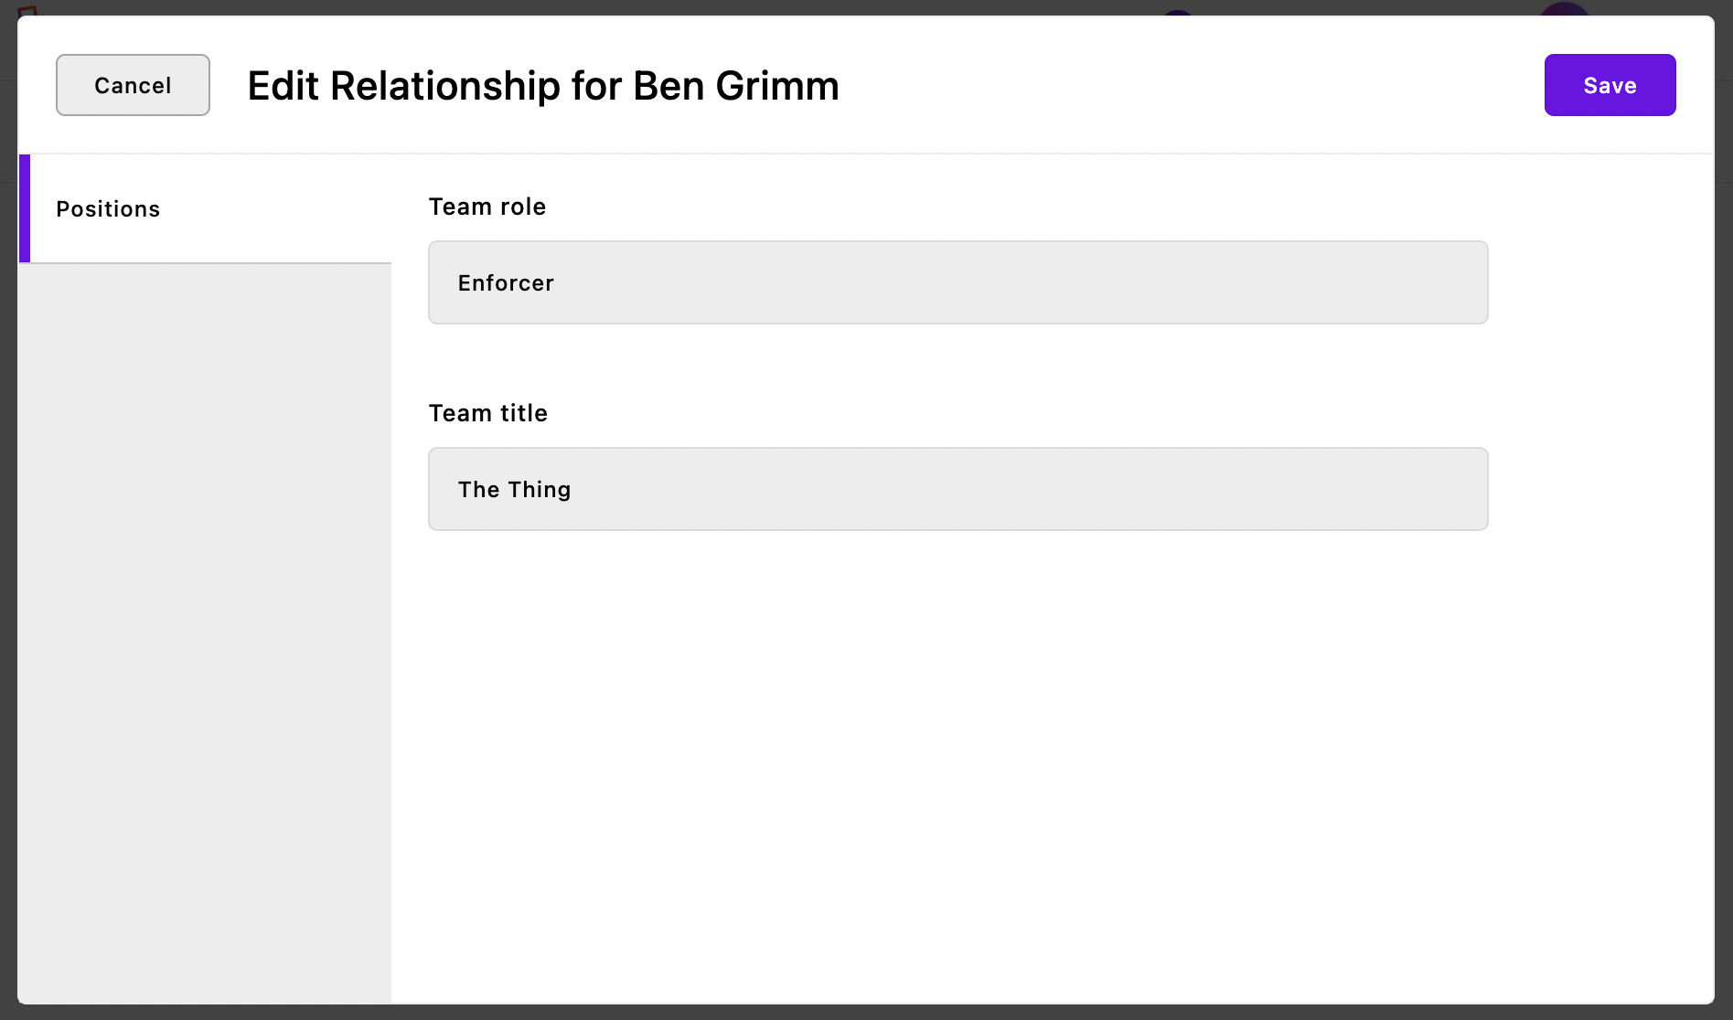1733x1020 pixels.
Task: Select the Enforcer text in Team role
Action: pos(505,282)
